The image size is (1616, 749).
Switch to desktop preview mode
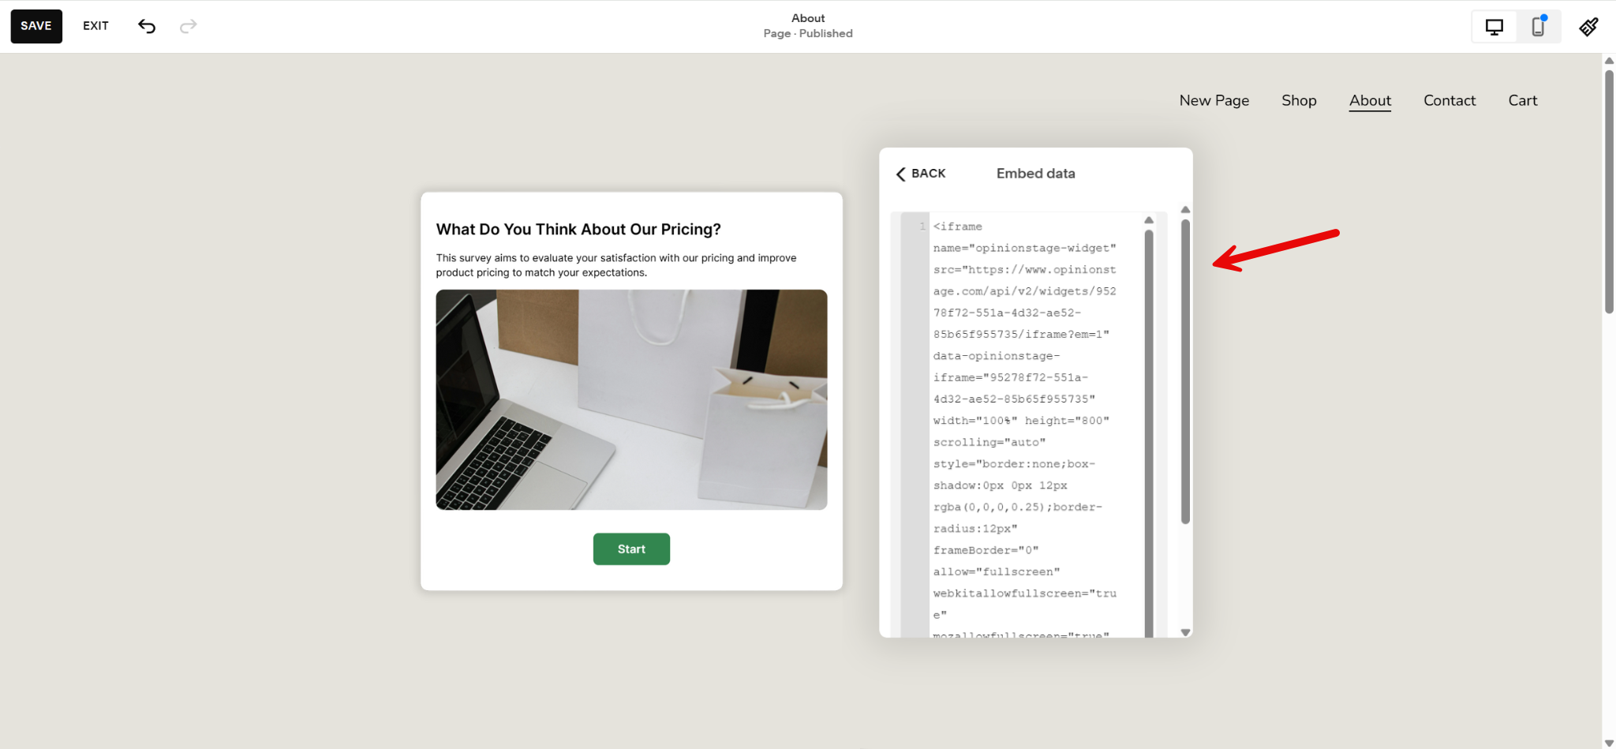1494,26
